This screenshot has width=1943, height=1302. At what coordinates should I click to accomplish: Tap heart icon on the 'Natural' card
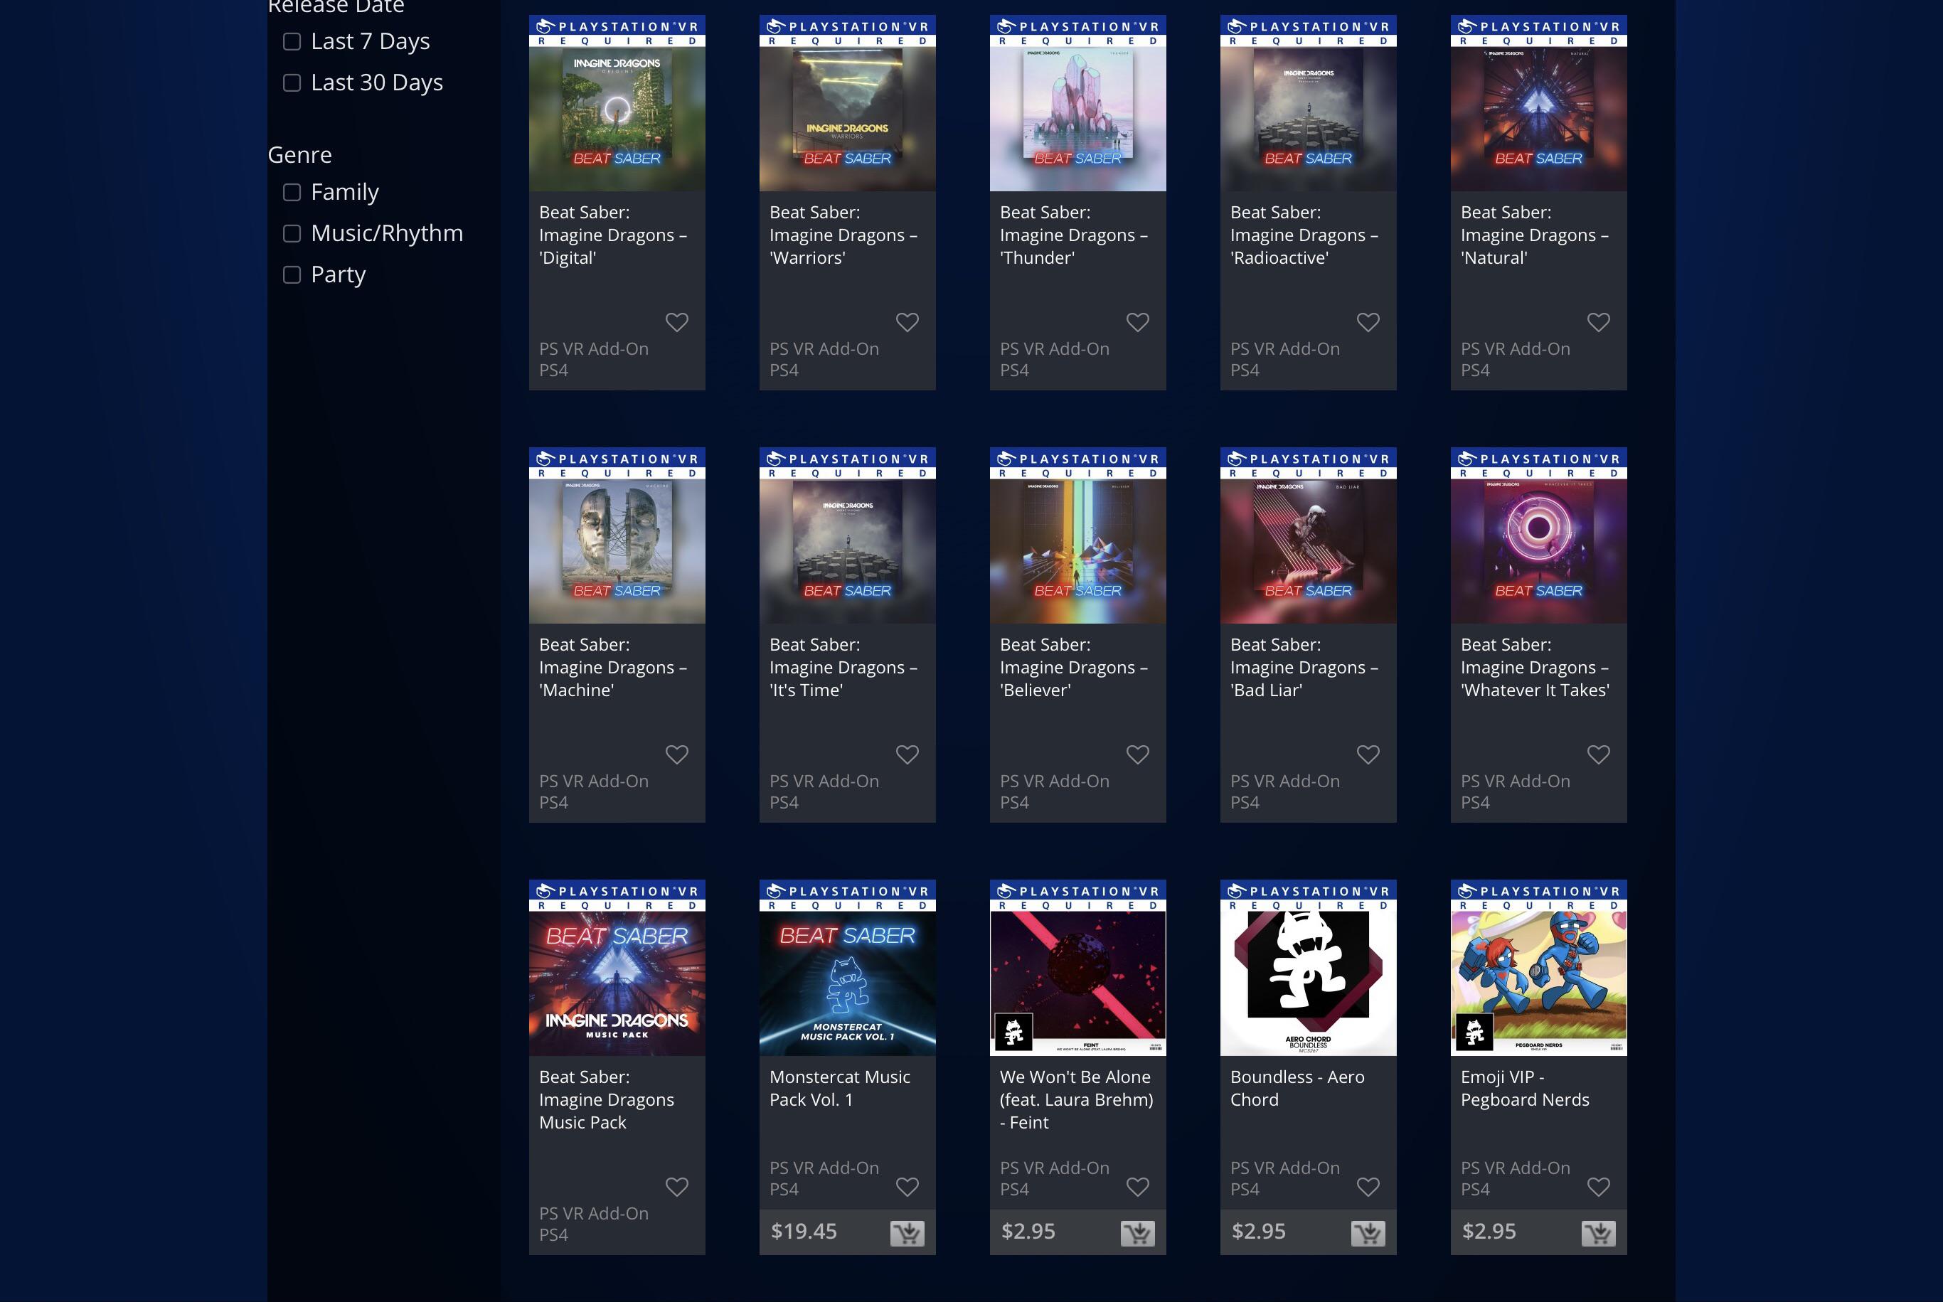click(x=1598, y=322)
